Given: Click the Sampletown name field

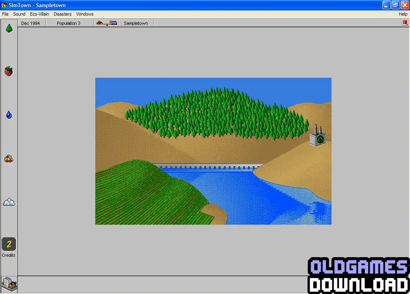Looking at the screenshot, I should click(136, 23).
